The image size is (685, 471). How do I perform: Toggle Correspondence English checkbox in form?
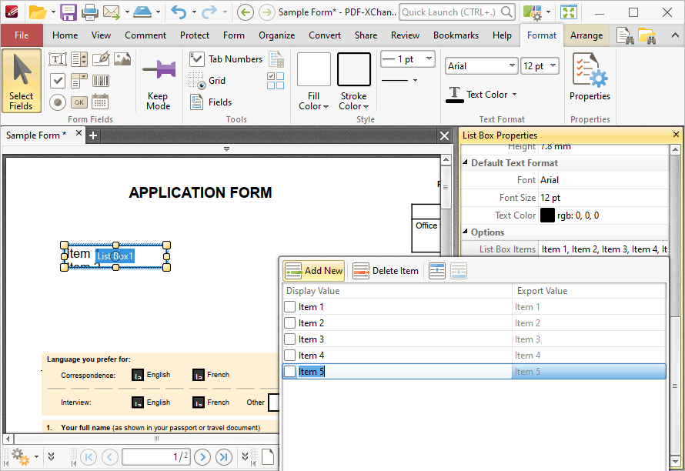coord(138,375)
